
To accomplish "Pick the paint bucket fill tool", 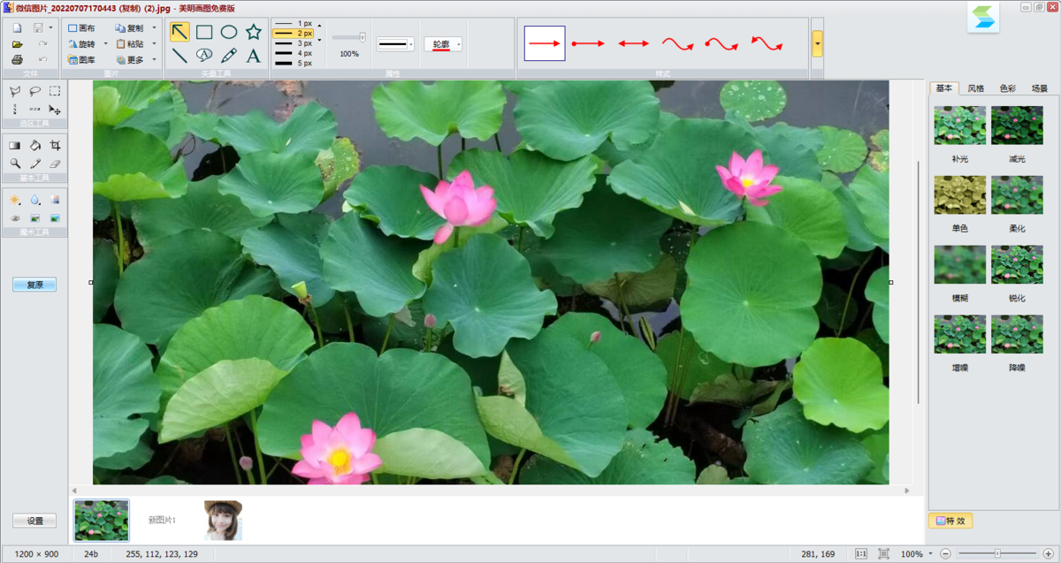I will (x=35, y=146).
